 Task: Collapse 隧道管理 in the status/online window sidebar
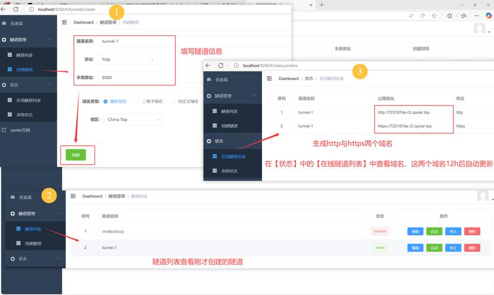233,96
